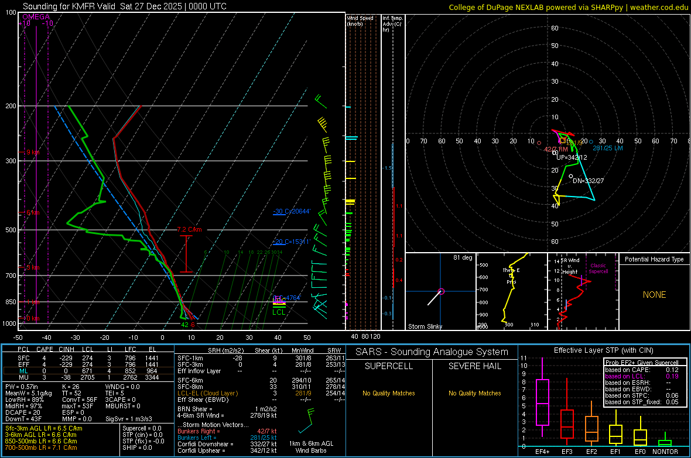Select the EFF parcel row
691x458 pixels.
88,364
